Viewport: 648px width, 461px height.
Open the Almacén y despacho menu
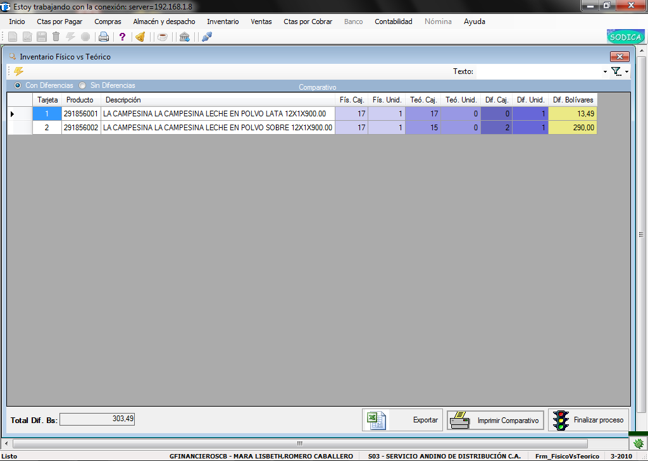click(x=164, y=22)
